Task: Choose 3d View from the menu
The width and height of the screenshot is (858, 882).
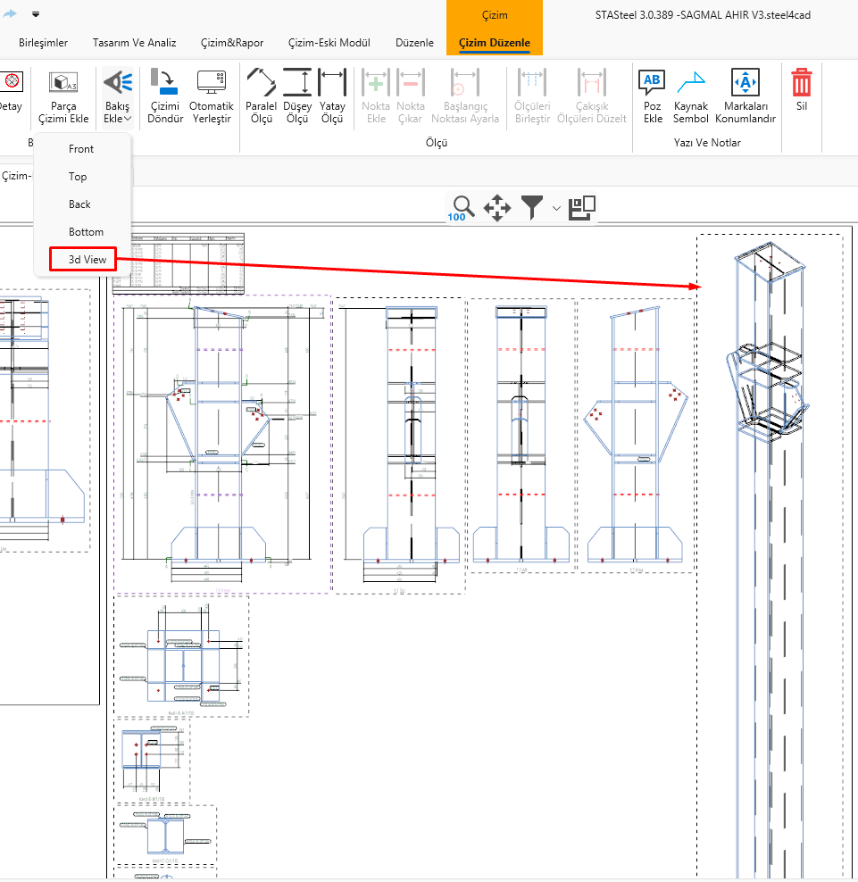Action: pyautogui.click(x=87, y=260)
